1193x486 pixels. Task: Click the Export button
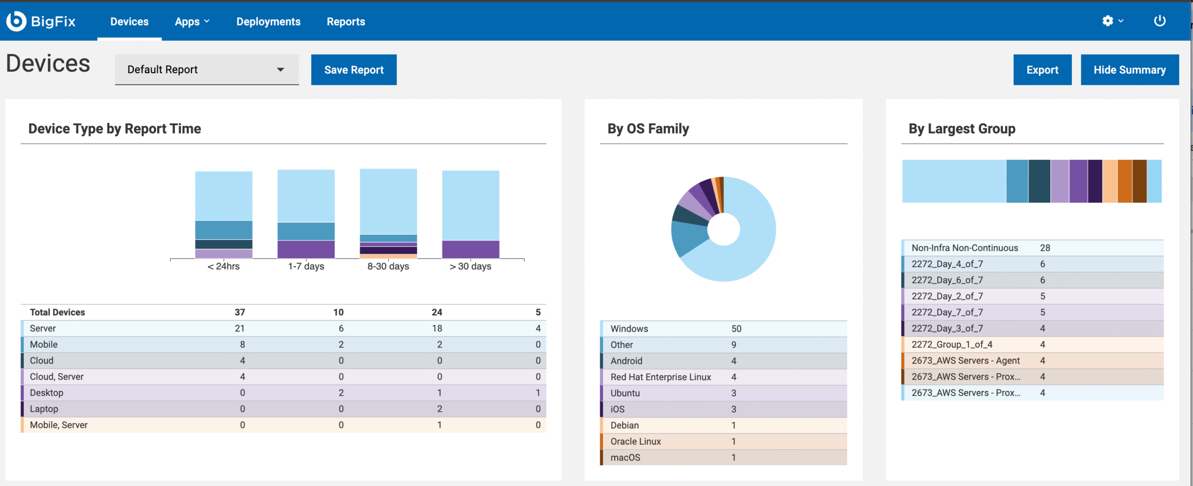1042,70
